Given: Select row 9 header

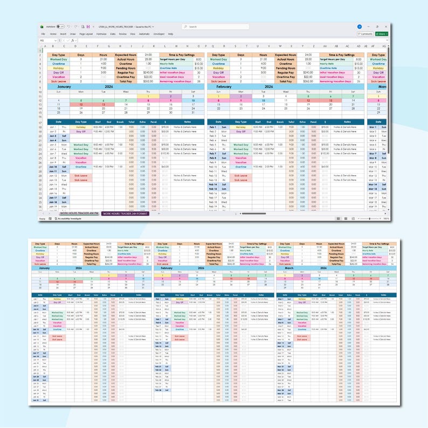Looking at the screenshot, I should [40, 87].
